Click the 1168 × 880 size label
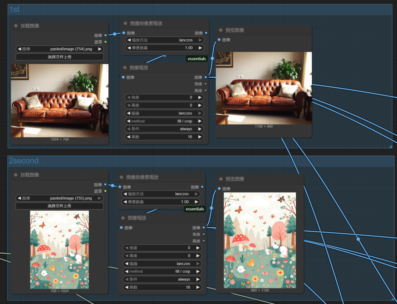 coord(264,126)
